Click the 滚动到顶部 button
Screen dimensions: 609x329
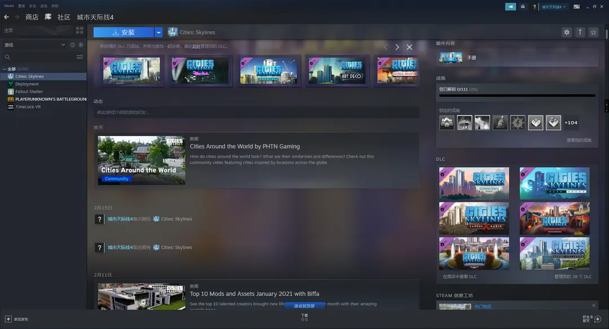304,306
